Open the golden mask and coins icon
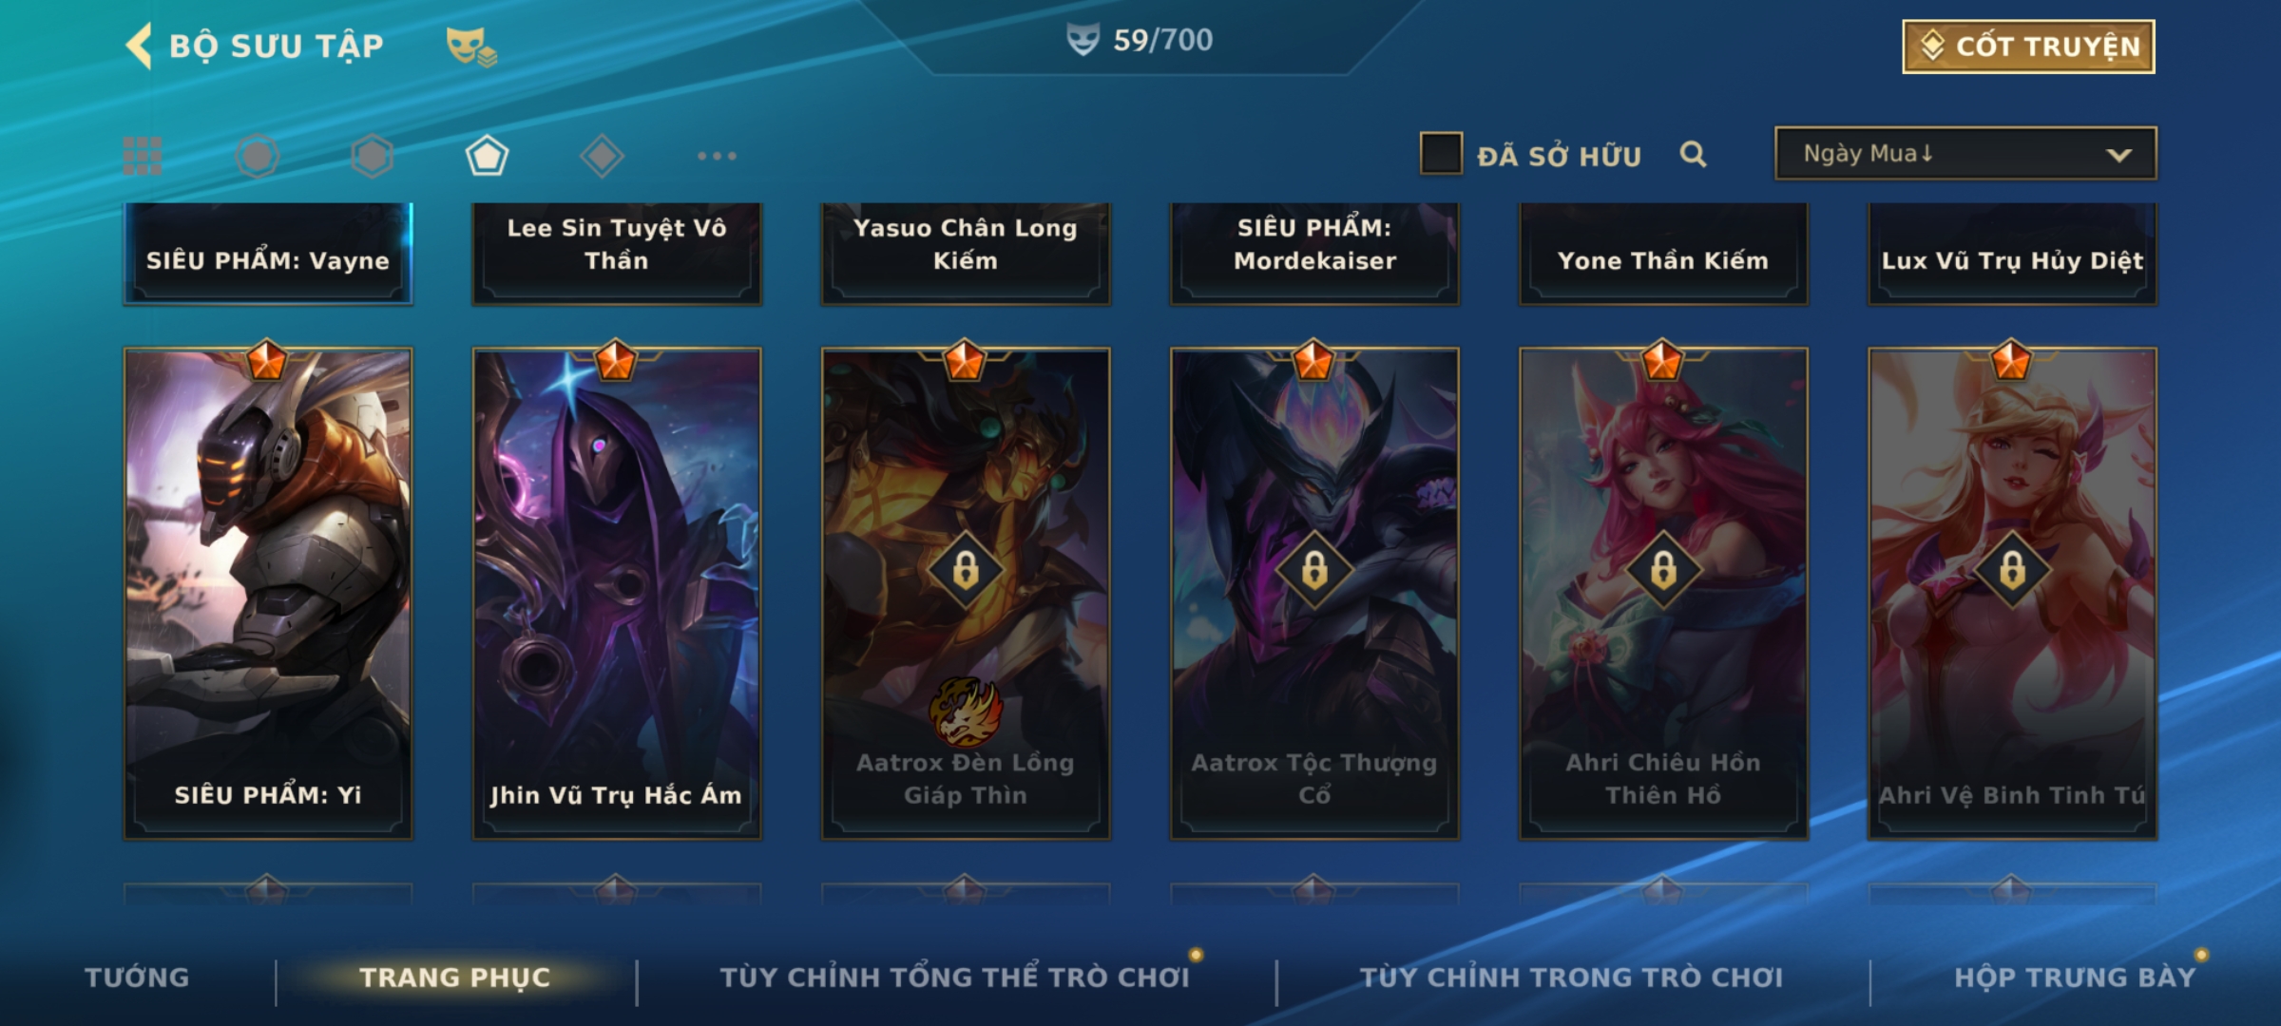Screen dimensions: 2281x1026 tap(471, 47)
